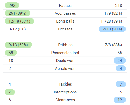Click the Passes stat label
Image resolution: width=130 pixels, height=105 pixels.
pos(65,6)
